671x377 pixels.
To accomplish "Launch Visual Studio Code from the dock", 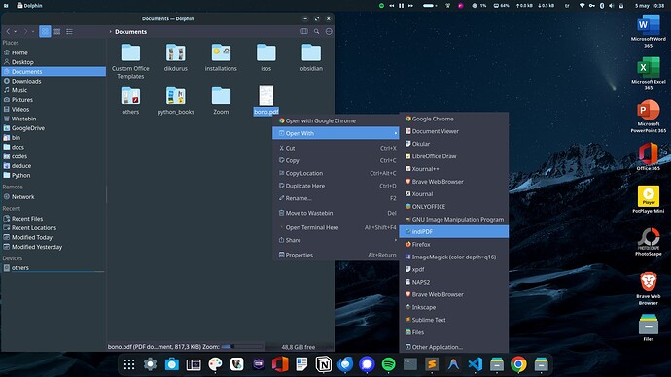I will point(475,364).
